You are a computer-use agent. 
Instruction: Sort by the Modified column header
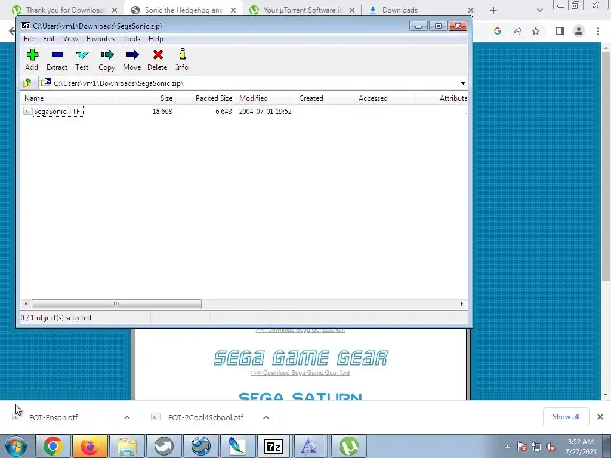(265, 98)
